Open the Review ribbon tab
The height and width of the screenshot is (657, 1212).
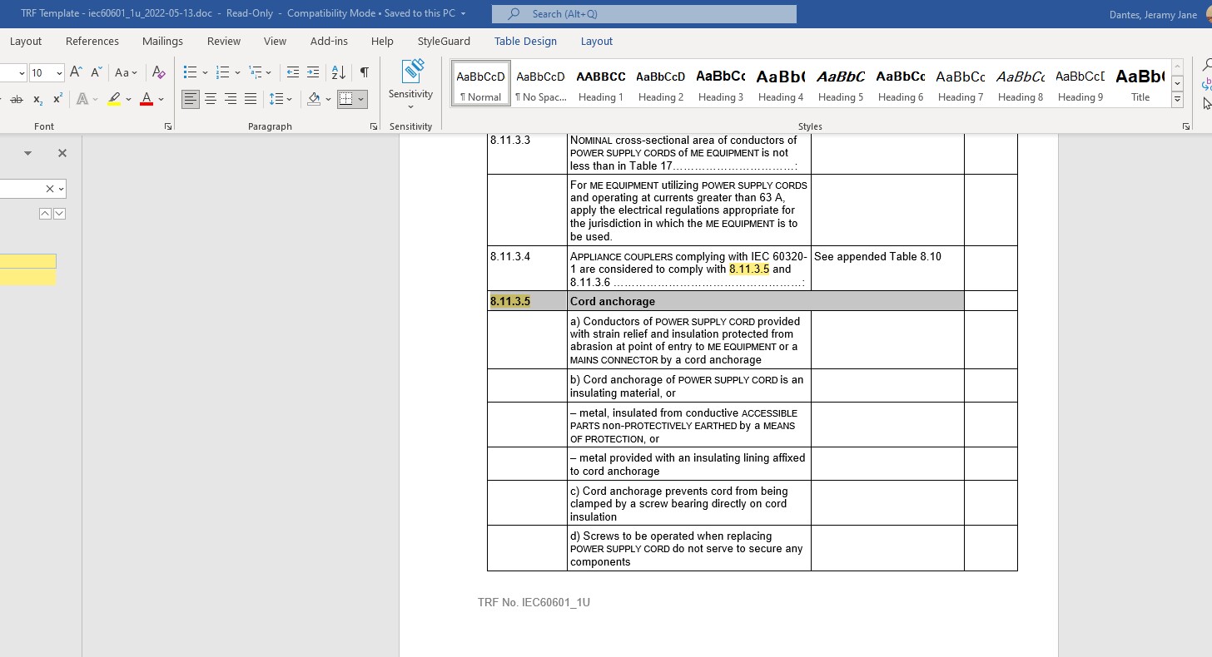tap(223, 41)
